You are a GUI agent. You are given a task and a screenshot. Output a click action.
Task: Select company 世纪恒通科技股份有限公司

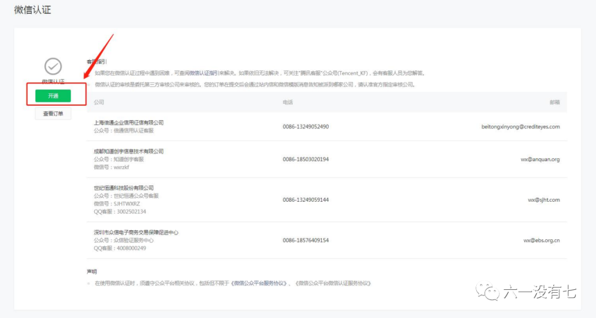(x=124, y=188)
